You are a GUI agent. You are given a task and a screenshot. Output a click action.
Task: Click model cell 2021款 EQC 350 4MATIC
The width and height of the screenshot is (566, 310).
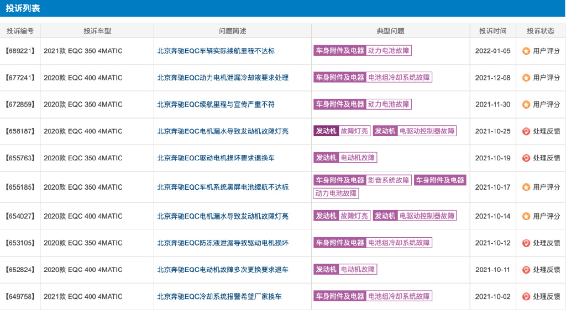pos(83,51)
